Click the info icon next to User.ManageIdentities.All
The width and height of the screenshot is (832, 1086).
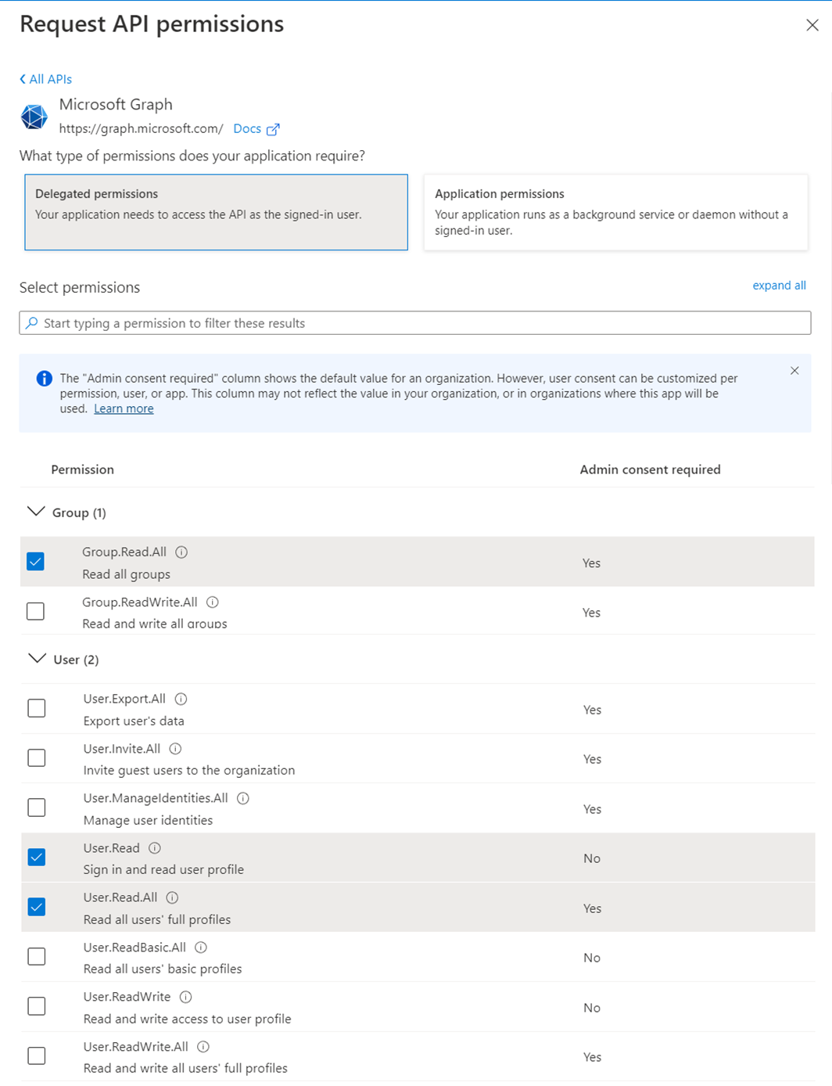(x=243, y=799)
